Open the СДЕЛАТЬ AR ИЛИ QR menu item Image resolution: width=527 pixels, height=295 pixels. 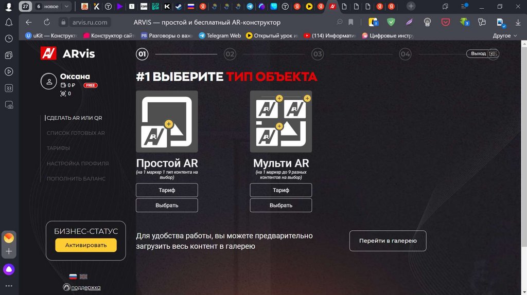[74, 118]
